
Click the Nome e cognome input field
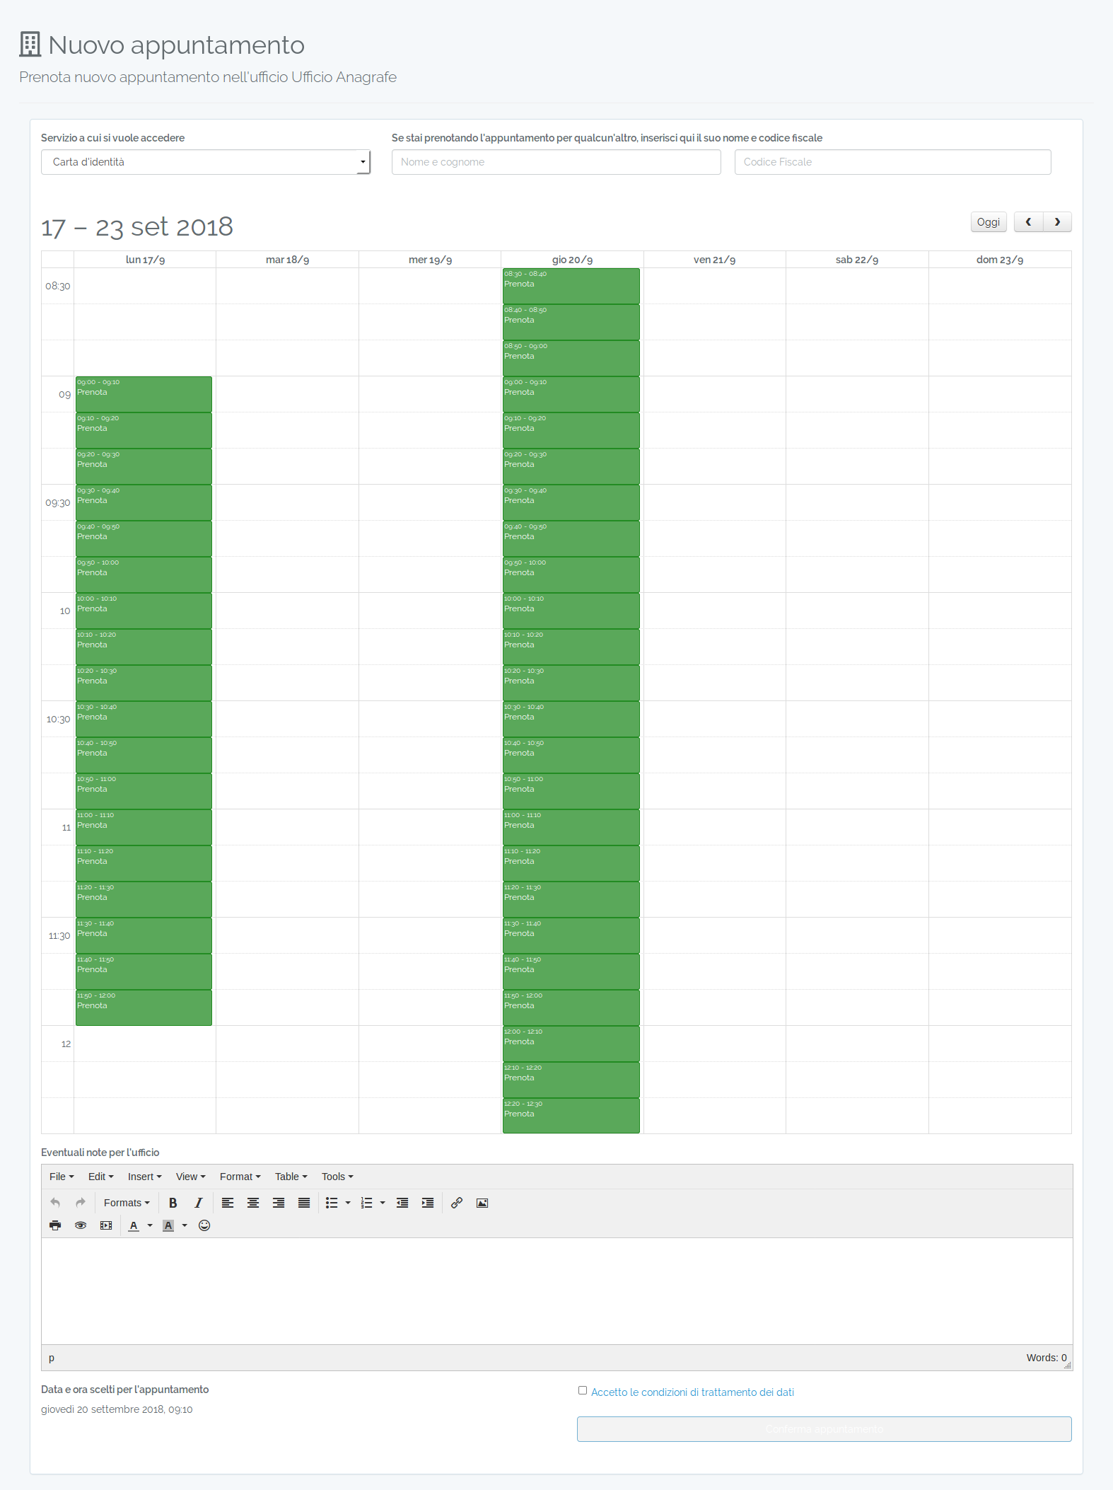pyautogui.click(x=556, y=162)
